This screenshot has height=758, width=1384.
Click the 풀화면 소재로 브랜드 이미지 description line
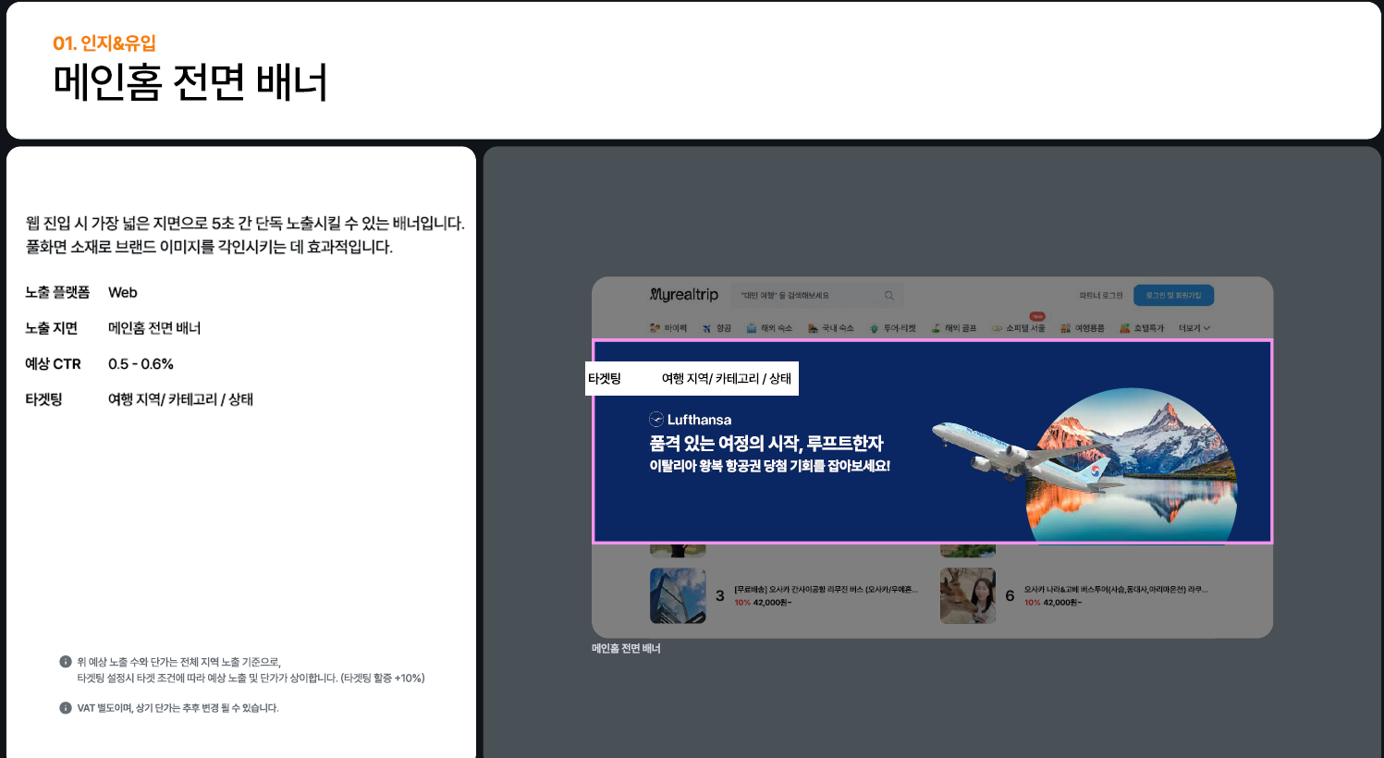(x=209, y=247)
